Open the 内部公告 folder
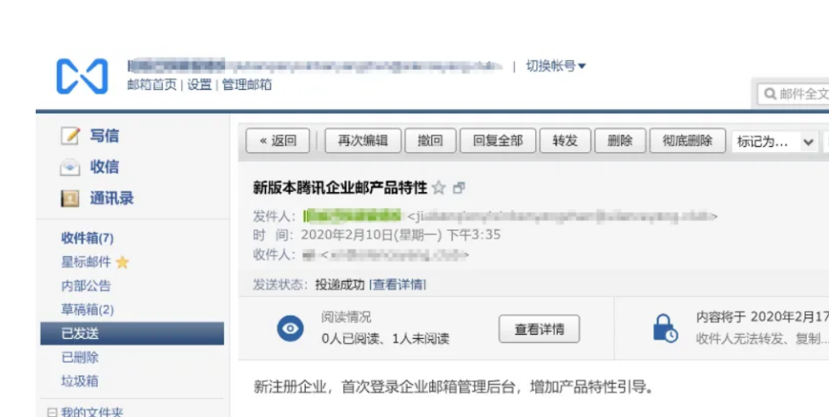This screenshot has width=829, height=417. coord(86,286)
